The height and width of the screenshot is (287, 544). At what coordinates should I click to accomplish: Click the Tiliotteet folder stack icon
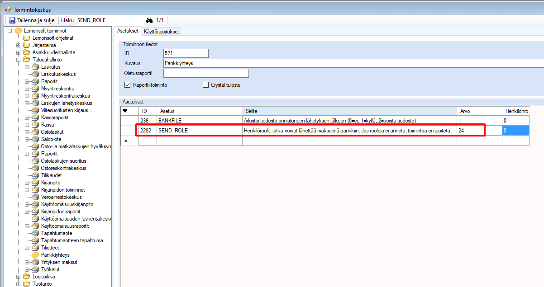click(x=35, y=248)
